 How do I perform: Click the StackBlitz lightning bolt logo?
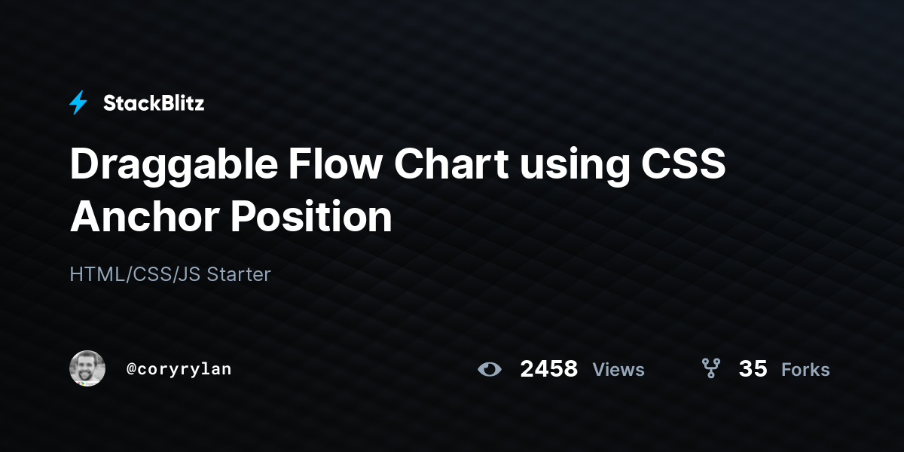[x=78, y=103]
